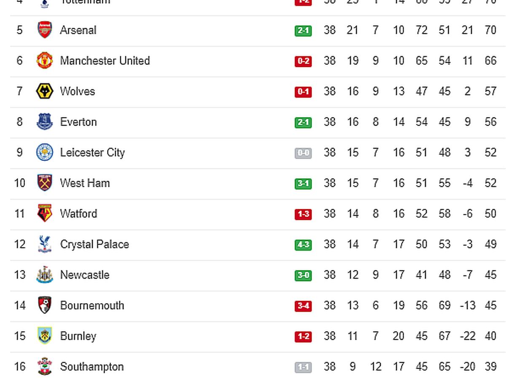Click the Leicester City crest icon
This screenshot has width=506, height=379.
pos(44,152)
